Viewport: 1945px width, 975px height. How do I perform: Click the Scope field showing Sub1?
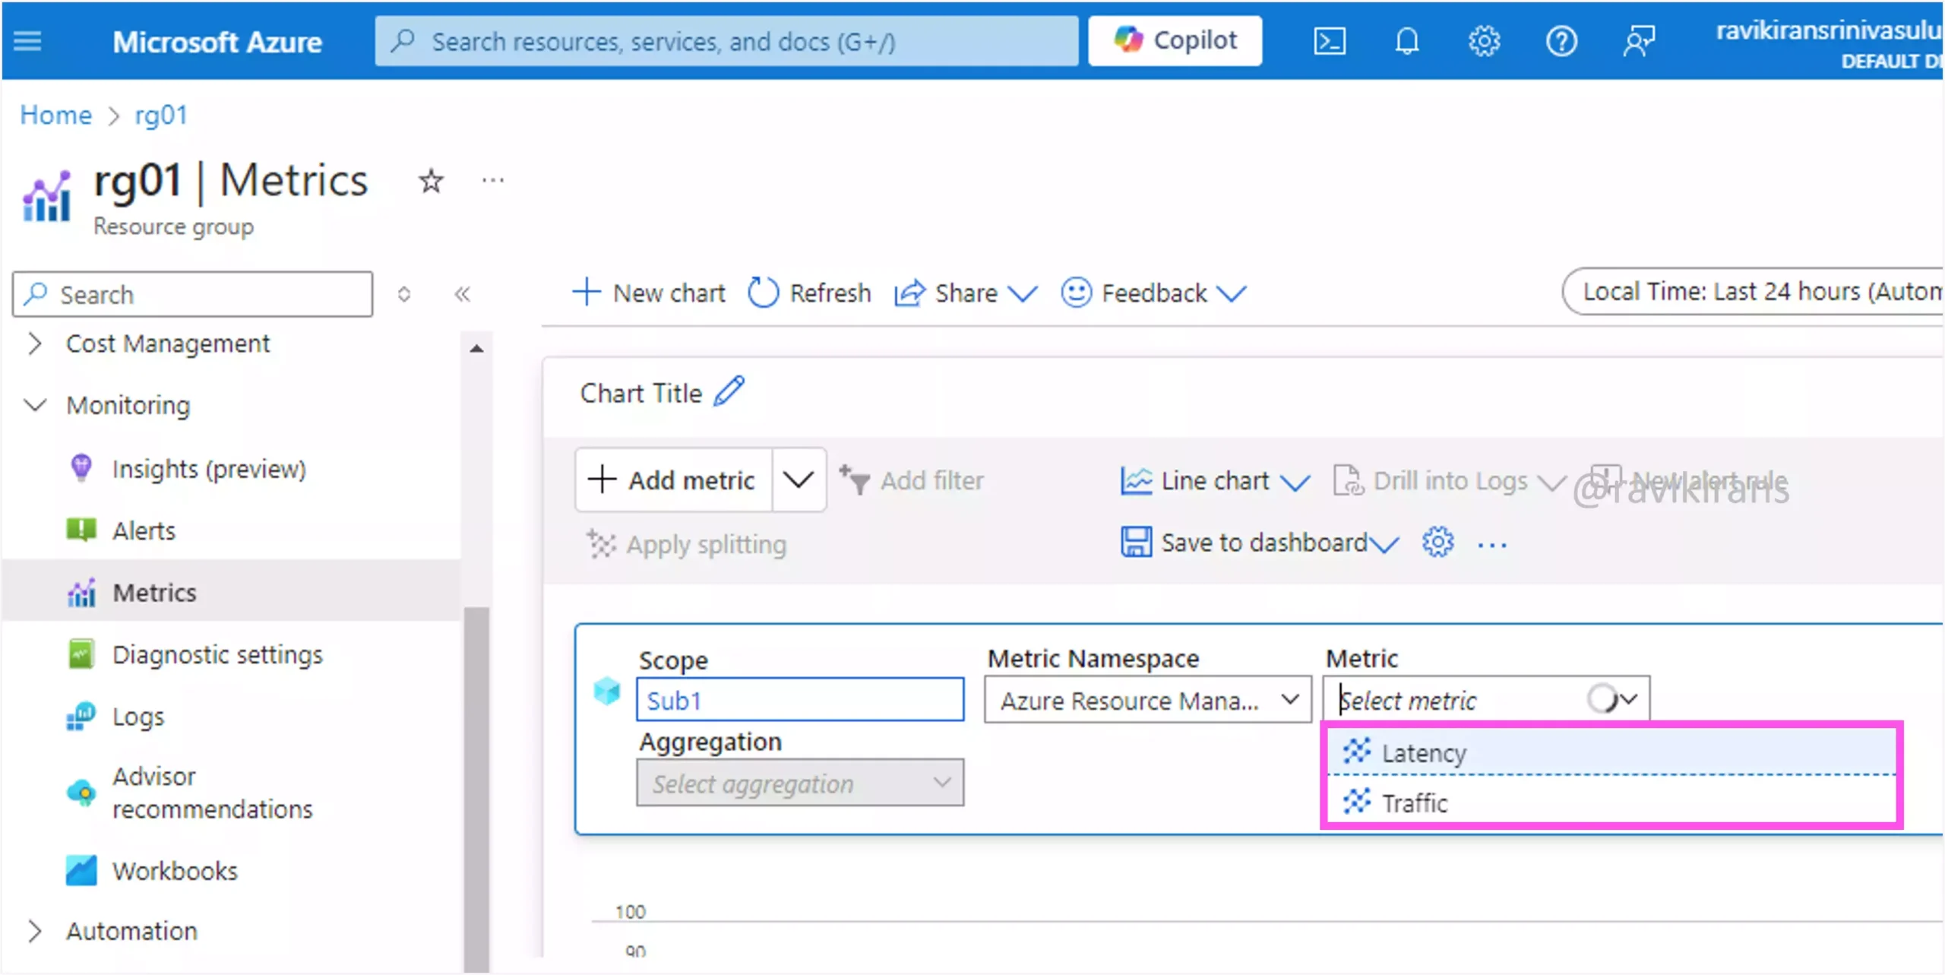(800, 700)
